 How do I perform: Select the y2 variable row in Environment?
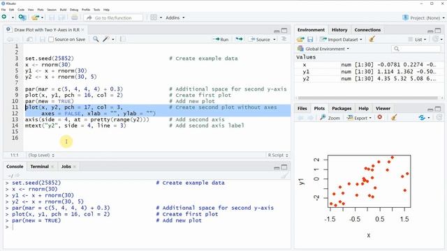369,79
